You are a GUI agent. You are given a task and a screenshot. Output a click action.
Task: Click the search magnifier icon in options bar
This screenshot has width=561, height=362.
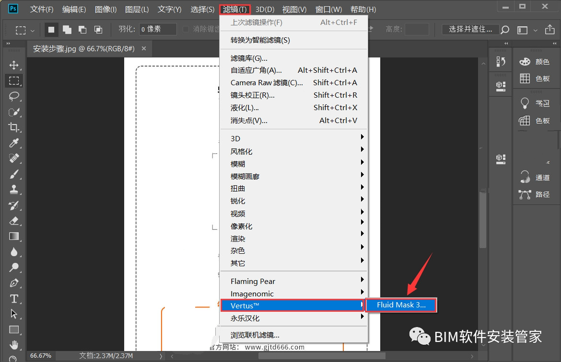coord(505,30)
